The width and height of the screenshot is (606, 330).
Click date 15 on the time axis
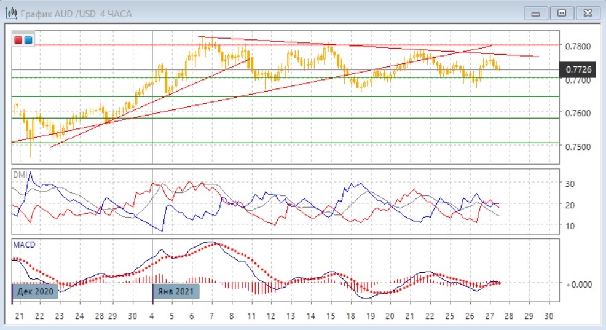click(x=329, y=315)
